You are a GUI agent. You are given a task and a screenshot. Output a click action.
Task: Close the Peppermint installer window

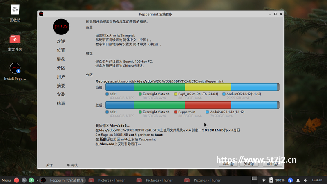pyautogui.click(x=281, y=14)
